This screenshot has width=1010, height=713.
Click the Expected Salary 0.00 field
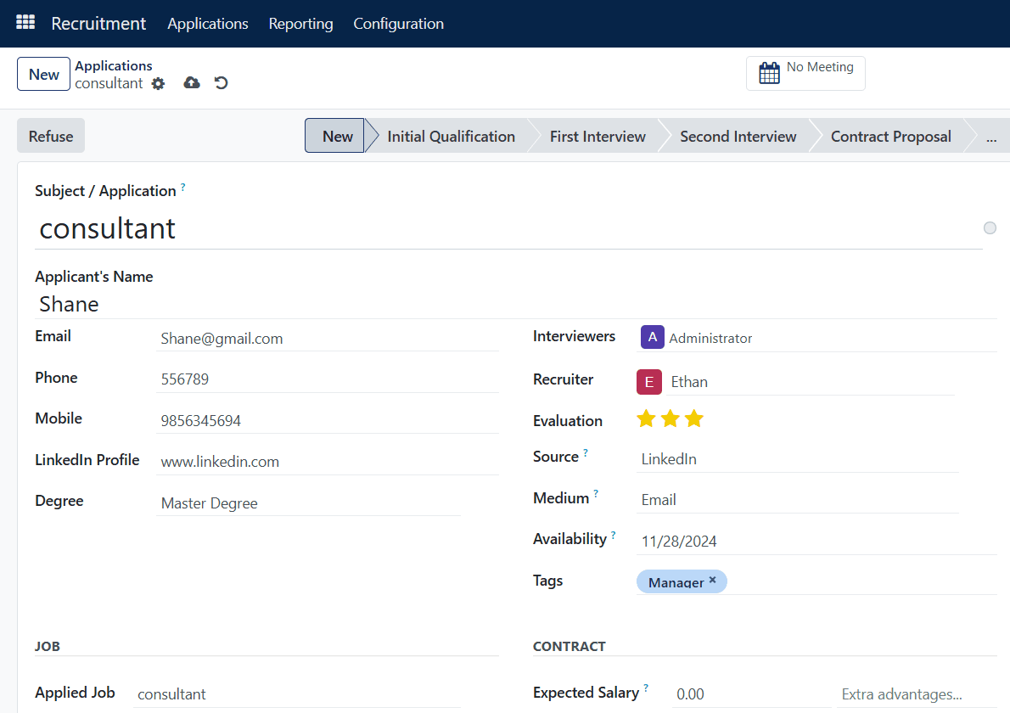coord(751,694)
